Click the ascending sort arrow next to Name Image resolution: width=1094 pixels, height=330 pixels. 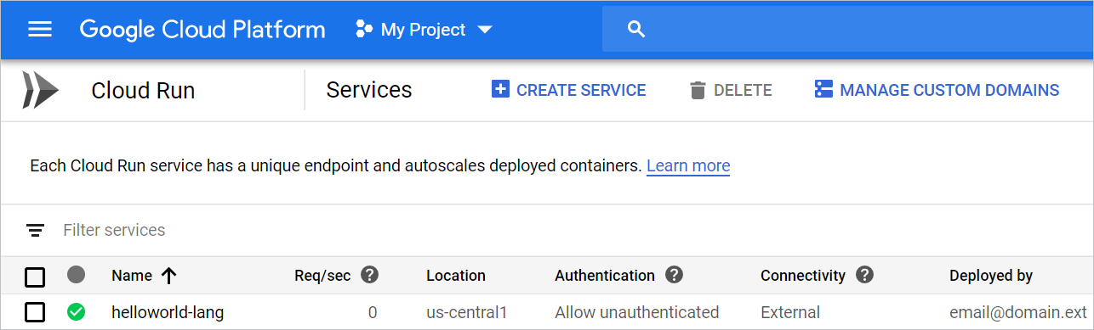click(168, 276)
